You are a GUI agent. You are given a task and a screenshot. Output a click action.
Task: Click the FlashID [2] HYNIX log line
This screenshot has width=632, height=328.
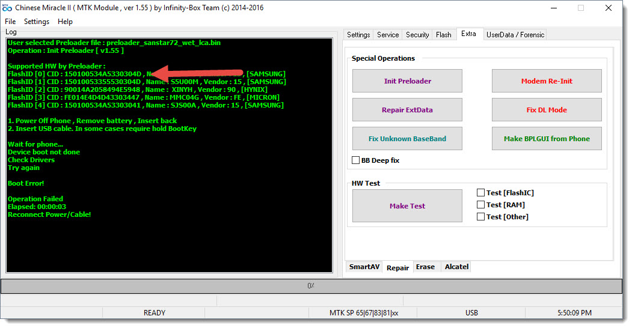coord(138,90)
